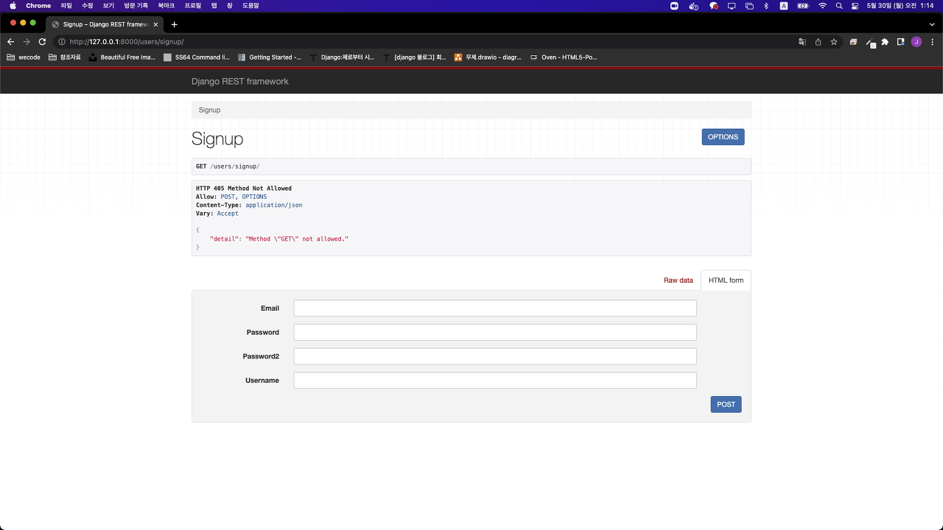The width and height of the screenshot is (943, 530).
Task: Switch to the Raw data tab
Action: (x=678, y=280)
